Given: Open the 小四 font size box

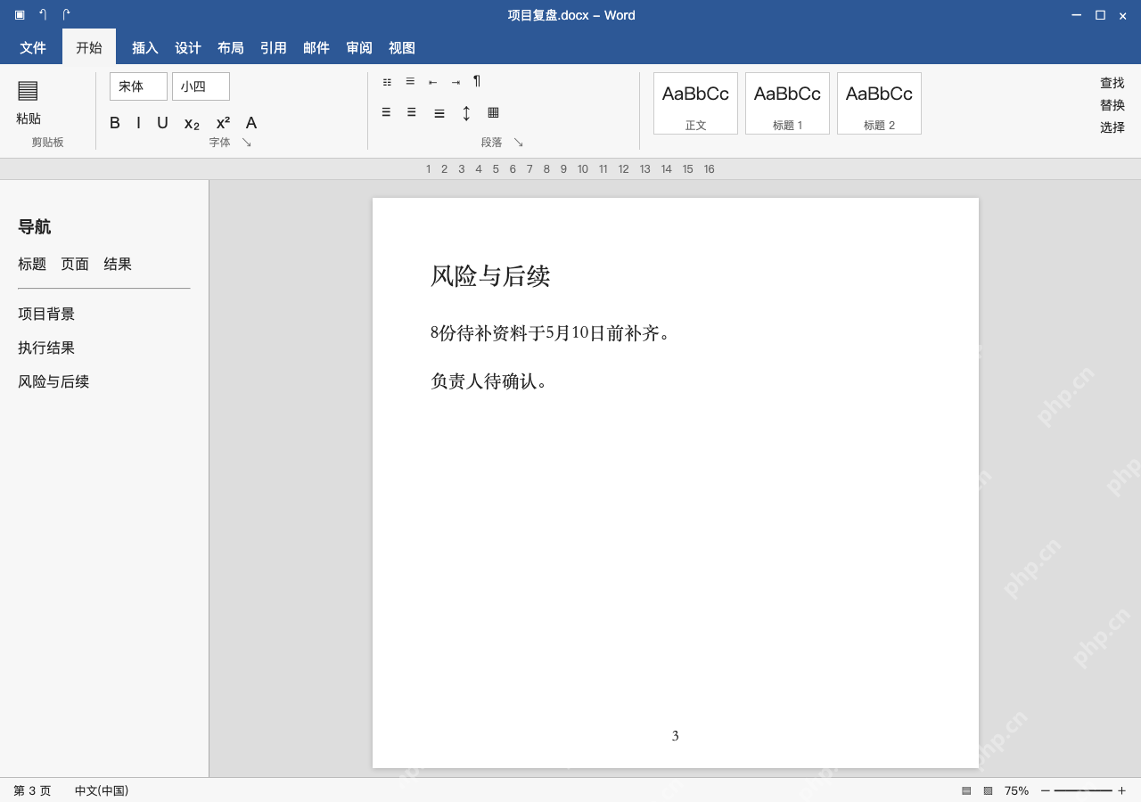Looking at the screenshot, I should click(201, 86).
